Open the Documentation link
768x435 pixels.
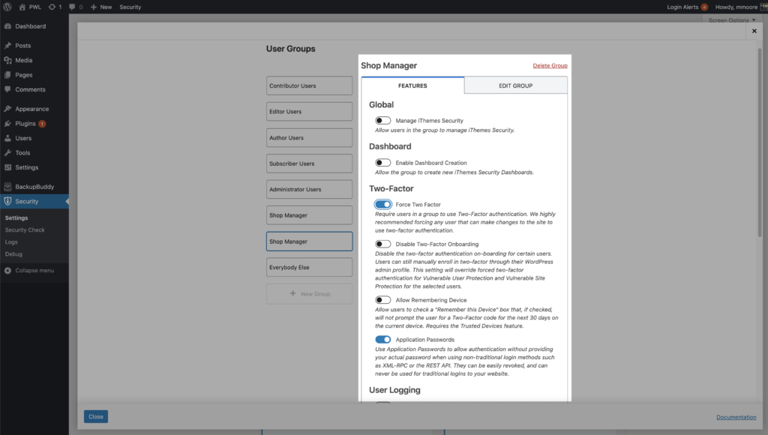(x=736, y=417)
